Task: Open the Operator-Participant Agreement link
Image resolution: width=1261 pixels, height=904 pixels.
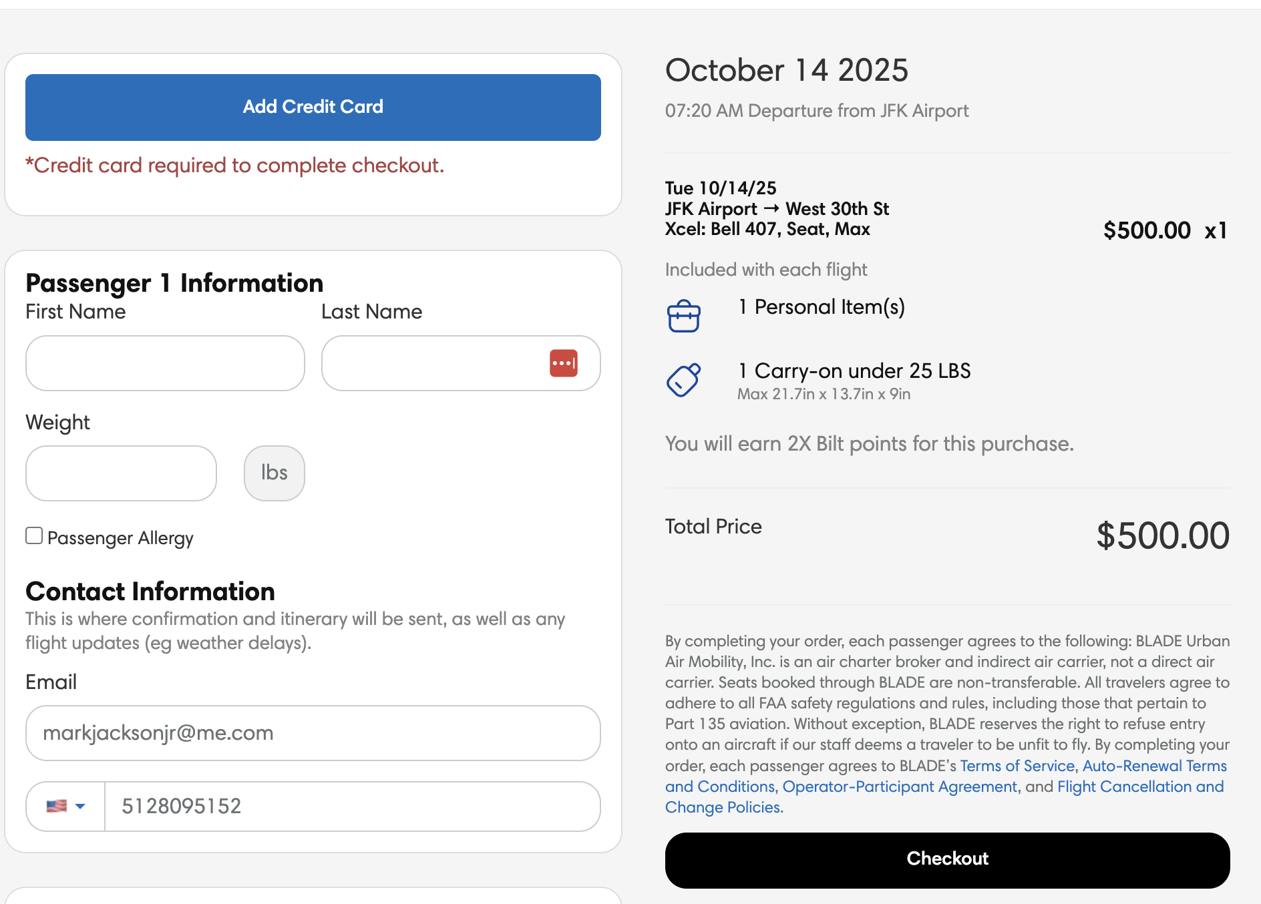Action: (x=899, y=786)
